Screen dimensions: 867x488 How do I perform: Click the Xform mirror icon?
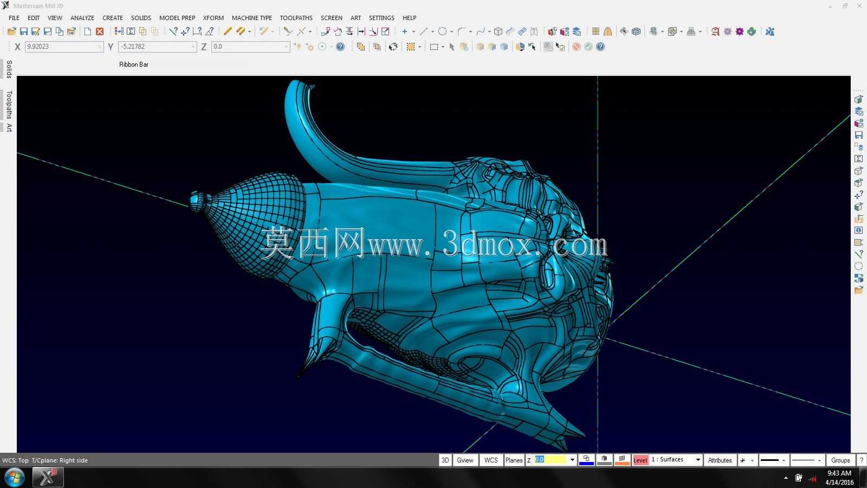tap(350, 31)
